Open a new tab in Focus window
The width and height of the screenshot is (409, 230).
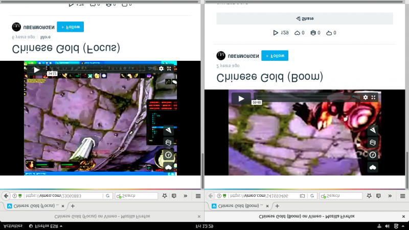pyautogui.click(x=73, y=206)
